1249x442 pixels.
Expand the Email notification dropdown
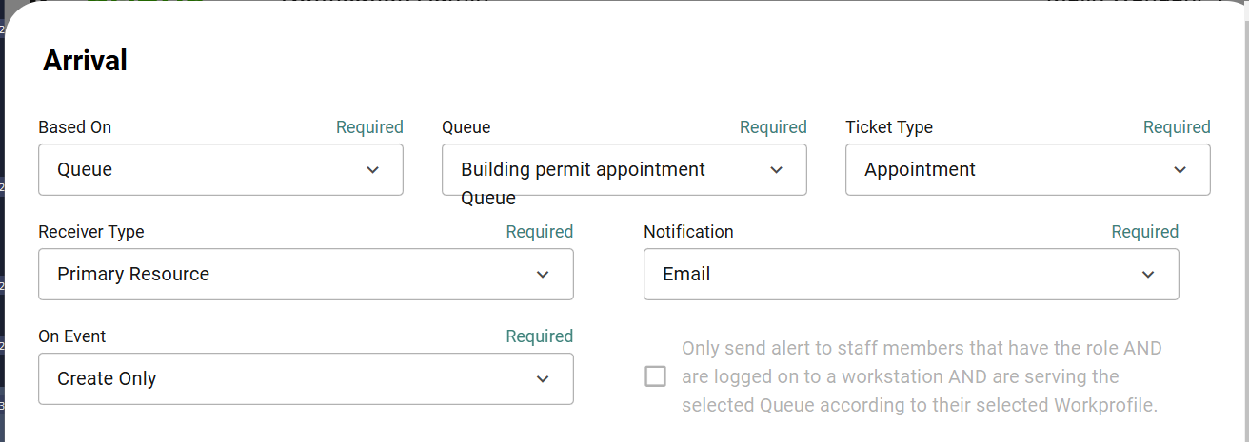pyautogui.click(x=895, y=275)
